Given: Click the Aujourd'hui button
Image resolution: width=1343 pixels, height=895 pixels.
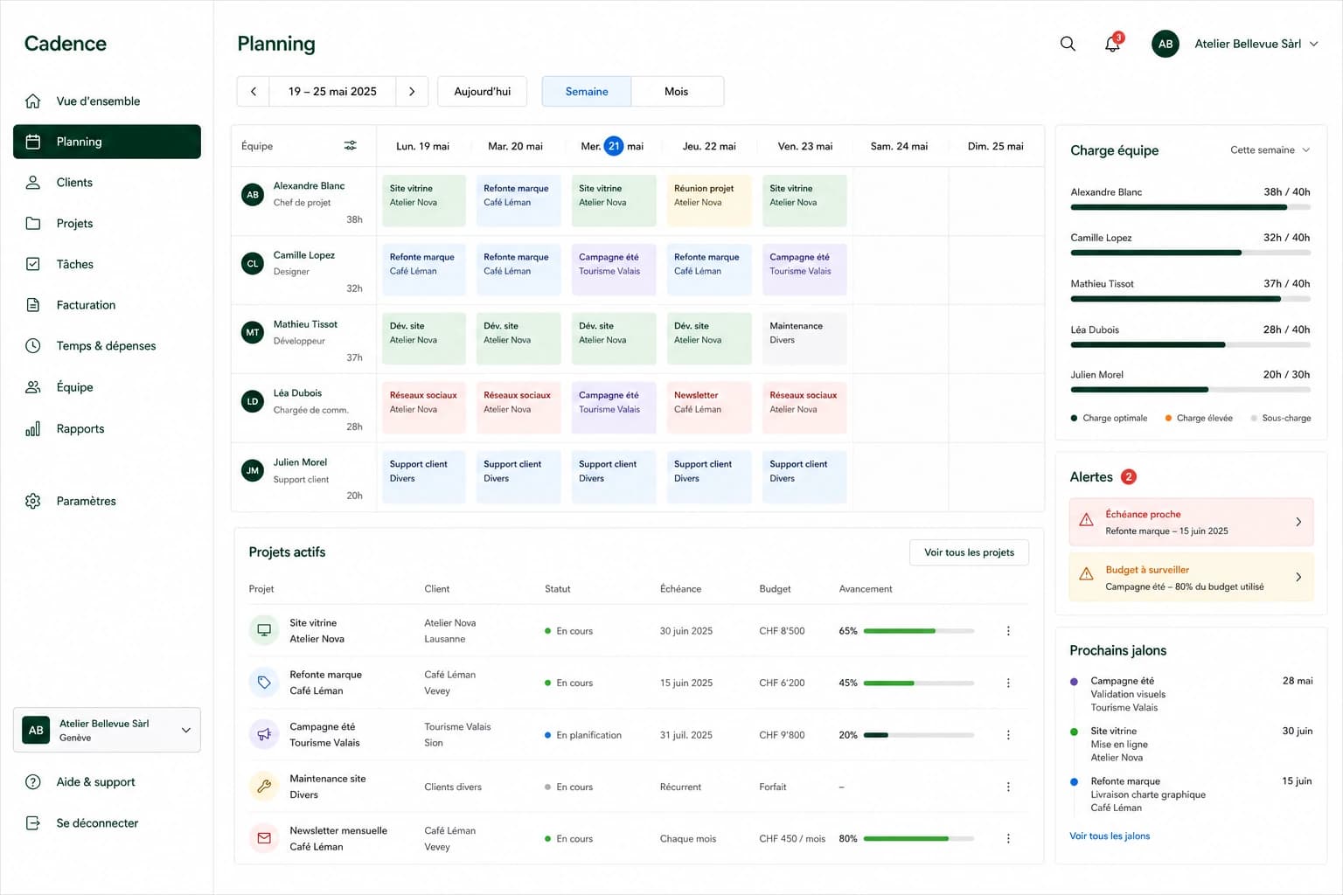Looking at the screenshot, I should pyautogui.click(x=483, y=92).
